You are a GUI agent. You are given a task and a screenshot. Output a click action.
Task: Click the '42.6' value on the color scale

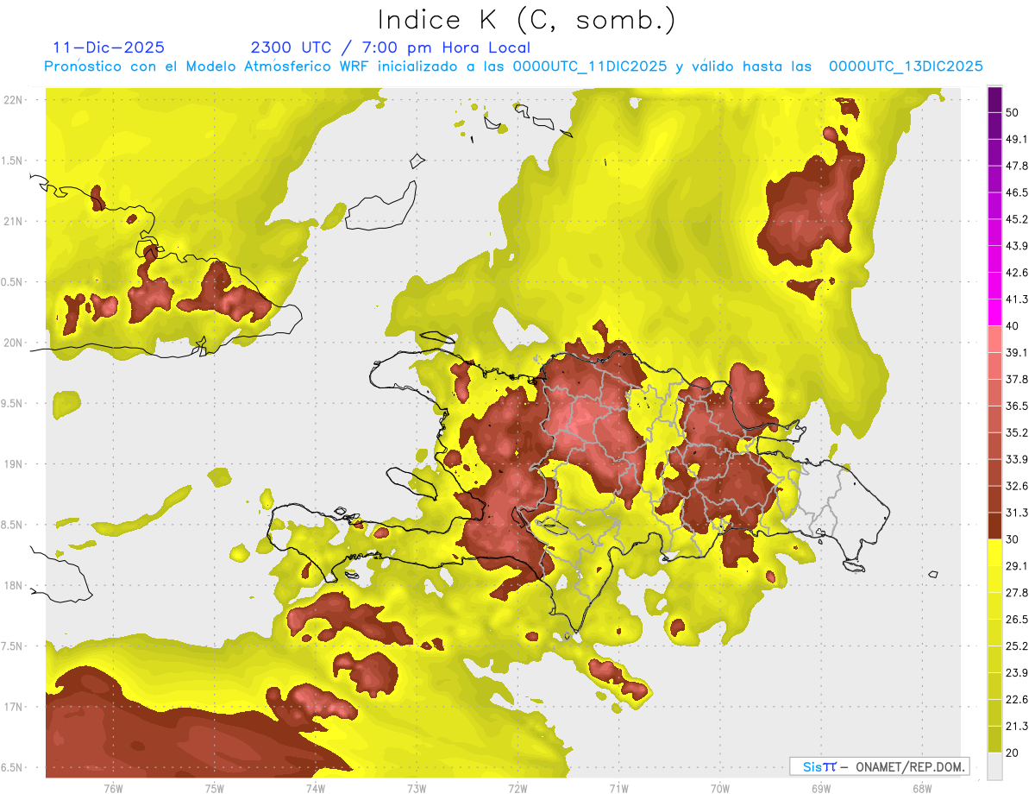pyautogui.click(x=1017, y=273)
